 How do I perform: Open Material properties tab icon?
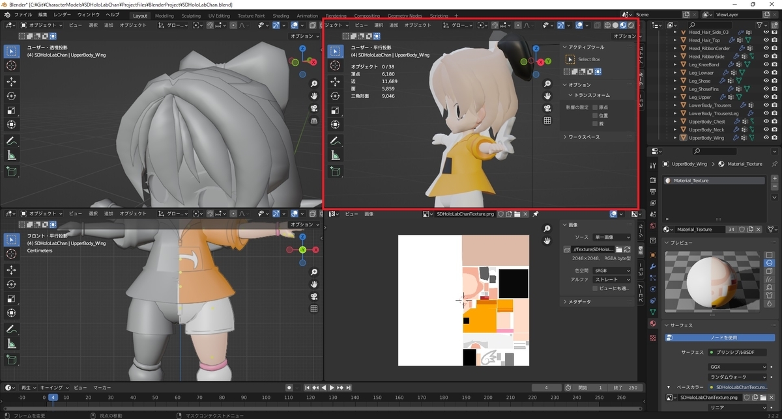point(653,323)
